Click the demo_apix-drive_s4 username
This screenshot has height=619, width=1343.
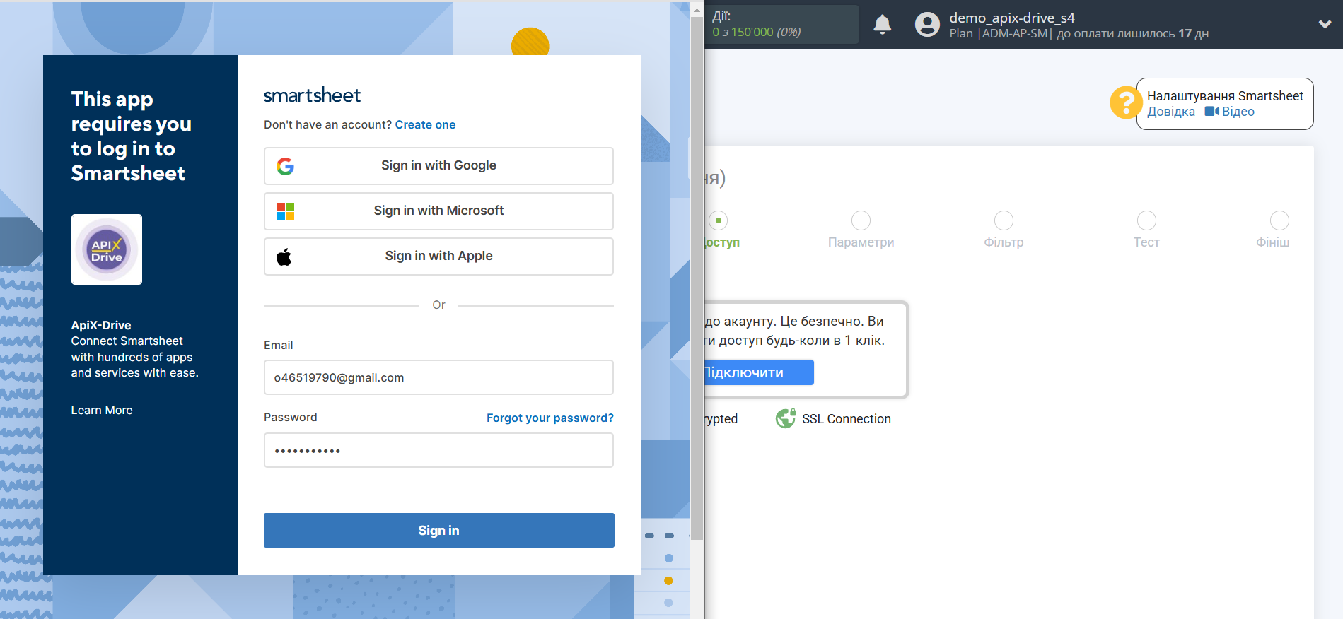[x=1011, y=18]
